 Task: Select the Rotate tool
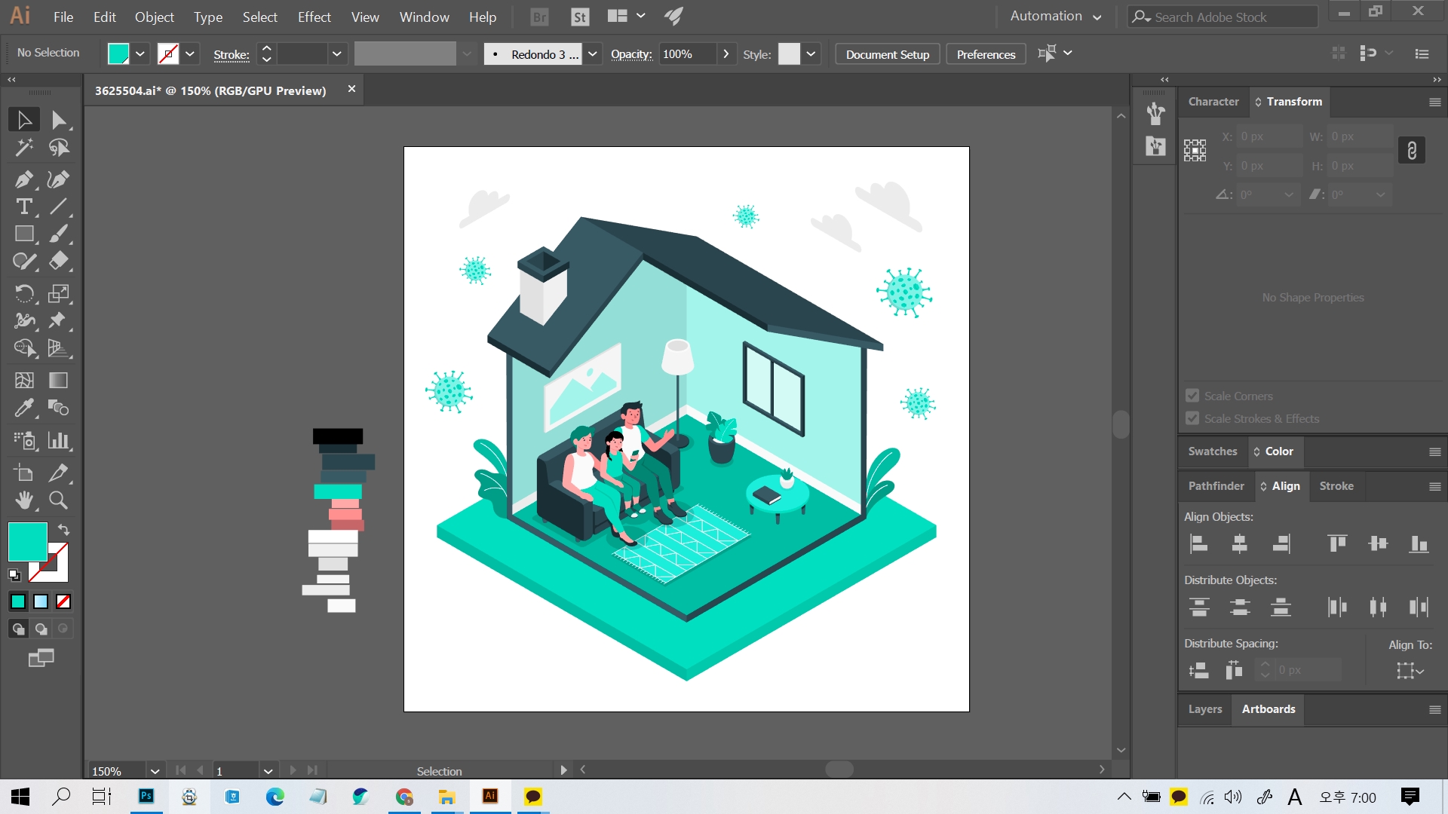pyautogui.click(x=23, y=293)
